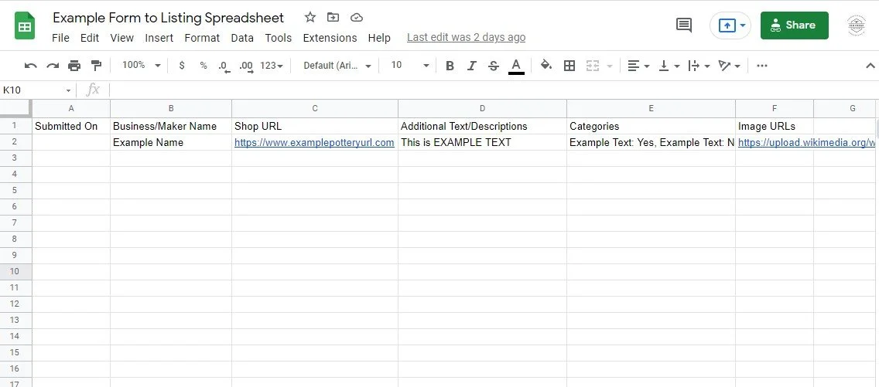Image resolution: width=879 pixels, height=387 pixels.
Task: Open the upload.wikimedia.org image link
Action: tap(806, 143)
